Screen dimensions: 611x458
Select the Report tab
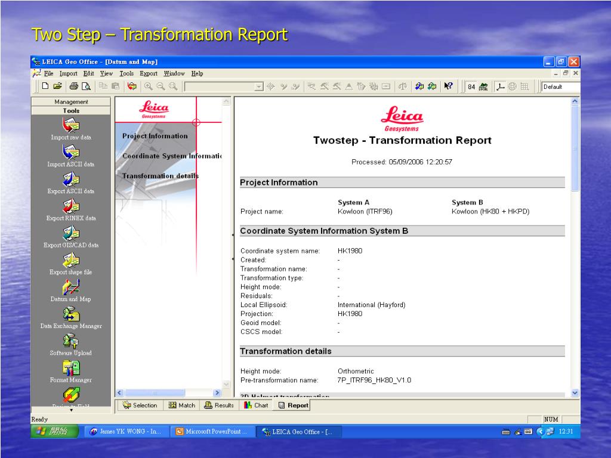[293, 405]
